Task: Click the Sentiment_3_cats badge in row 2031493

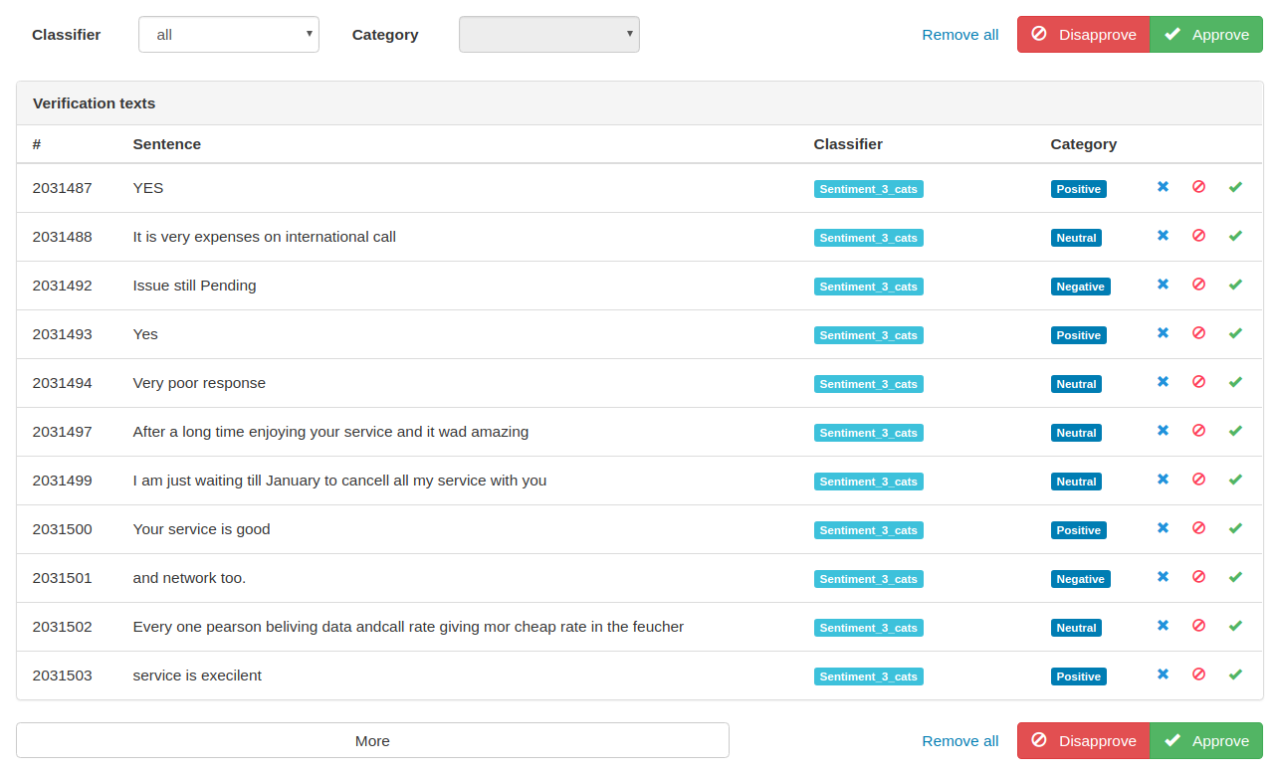Action: (x=869, y=335)
